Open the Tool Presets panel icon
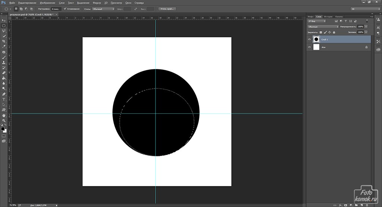 [x=378, y=41]
